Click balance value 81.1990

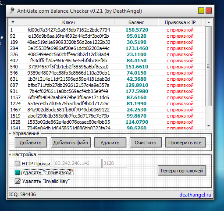[x=136, y=104]
